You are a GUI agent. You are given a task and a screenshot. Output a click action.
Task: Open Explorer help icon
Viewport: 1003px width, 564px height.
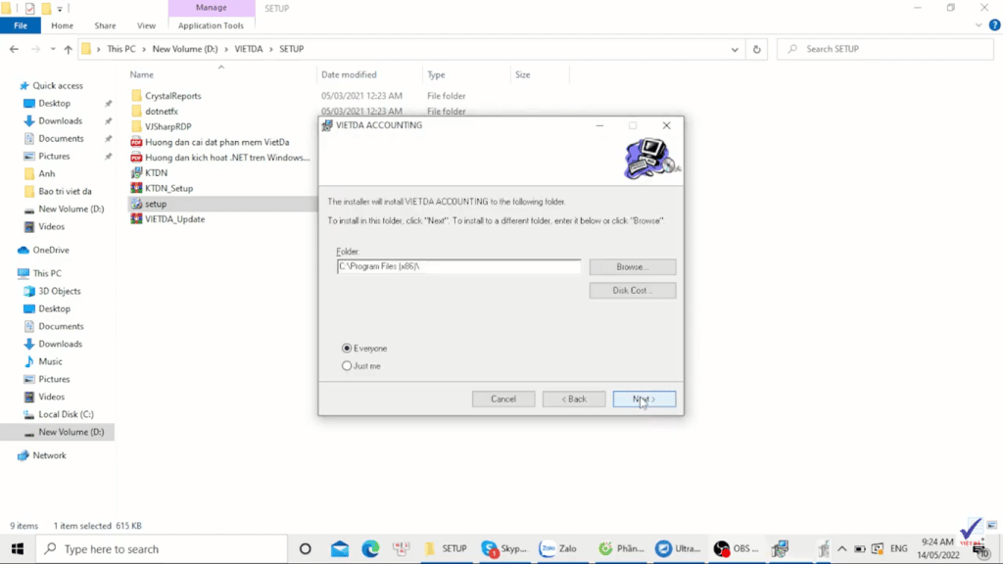pos(995,25)
